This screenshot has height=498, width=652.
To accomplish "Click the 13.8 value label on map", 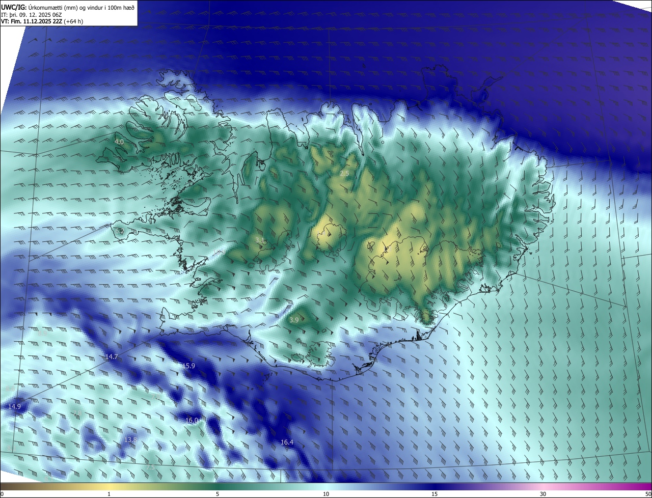I will pos(130,439).
